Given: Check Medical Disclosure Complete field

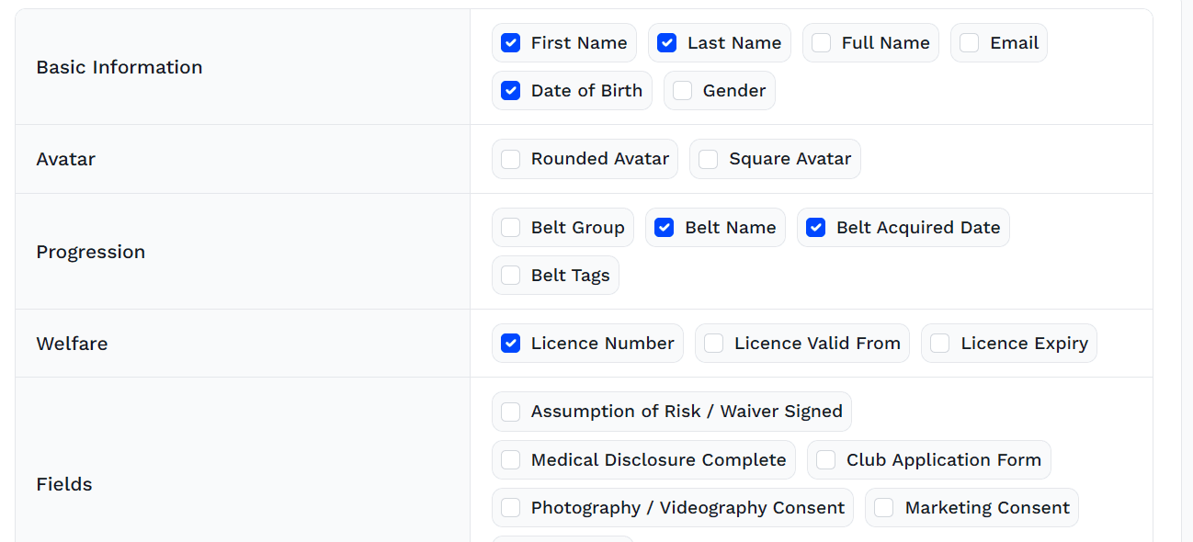Looking at the screenshot, I should [511, 460].
